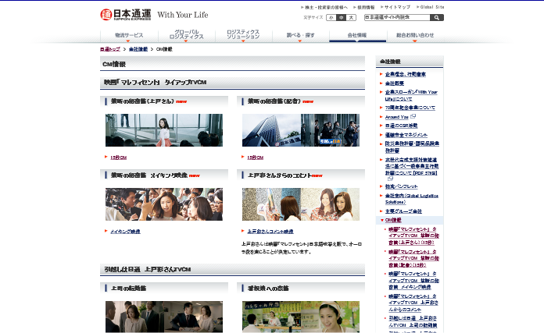Click the 日通トップ breadcrumb link
This screenshot has height=333, width=544.
[x=110, y=49]
